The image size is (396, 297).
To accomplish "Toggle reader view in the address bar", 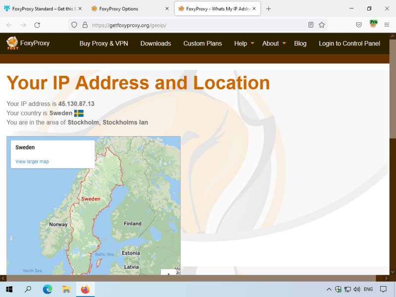I will tap(311, 25).
